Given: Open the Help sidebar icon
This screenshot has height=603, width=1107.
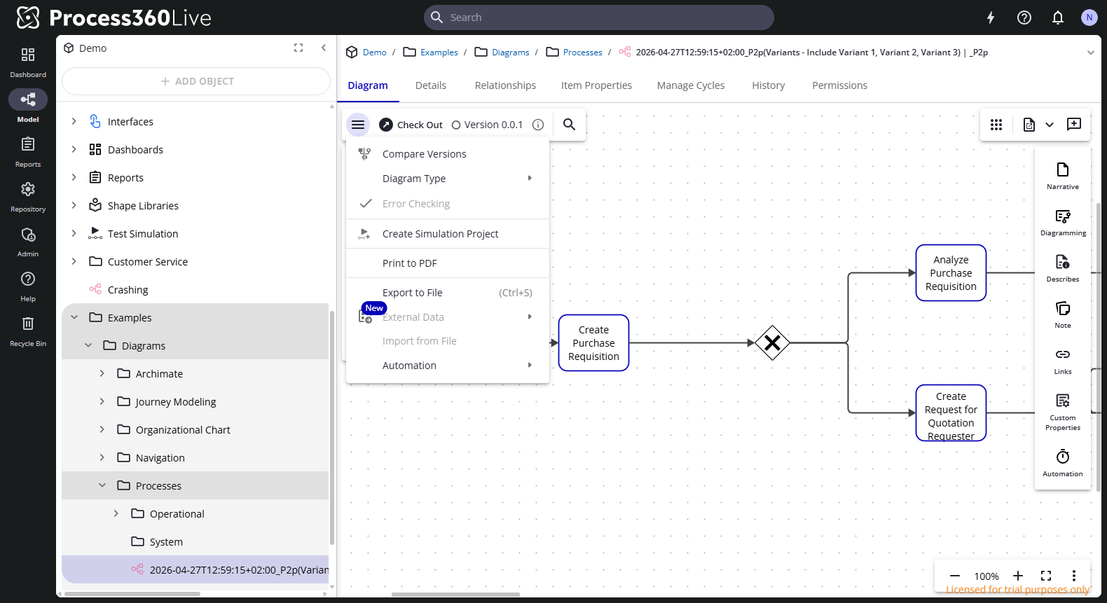Looking at the screenshot, I should [28, 286].
